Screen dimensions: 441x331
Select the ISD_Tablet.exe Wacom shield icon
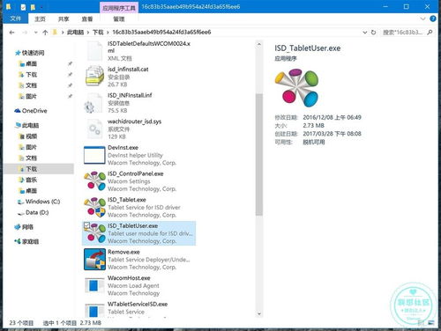[x=94, y=207]
